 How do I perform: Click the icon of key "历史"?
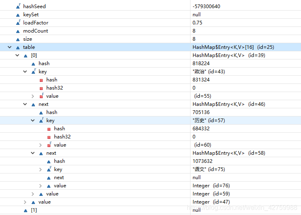41,121
